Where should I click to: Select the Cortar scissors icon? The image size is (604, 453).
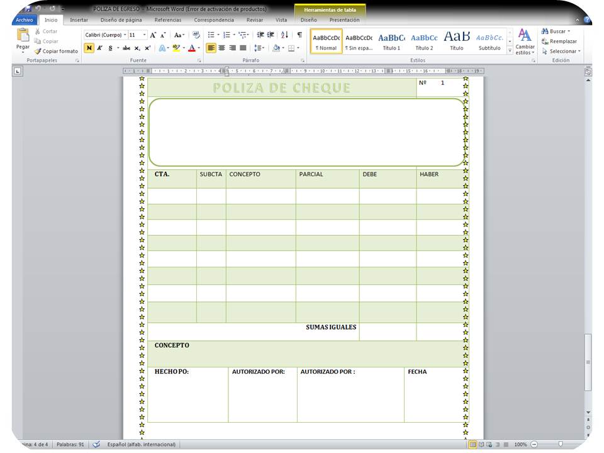pyautogui.click(x=38, y=30)
